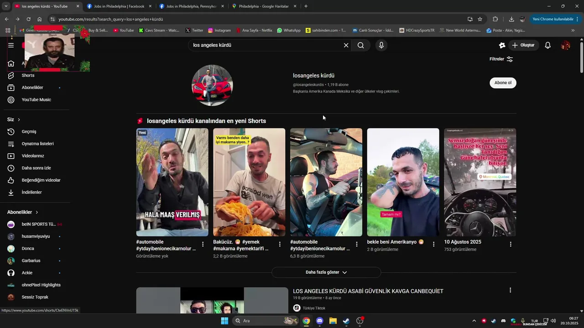The width and height of the screenshot is (584, 328).
Task: Clear the search text with X icon
Action: point(346,45)
